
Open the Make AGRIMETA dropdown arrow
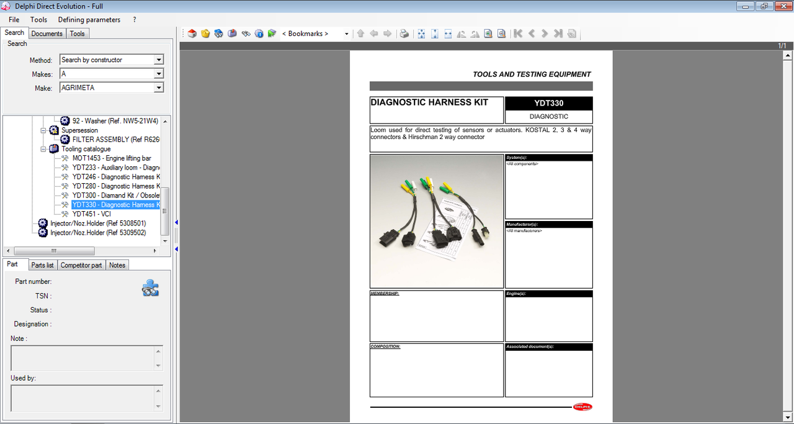[159, 88]
